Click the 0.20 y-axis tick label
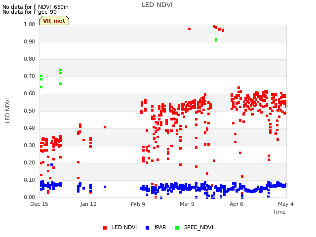The height and width of the screenshot is (237, 316). click(29, 162)
